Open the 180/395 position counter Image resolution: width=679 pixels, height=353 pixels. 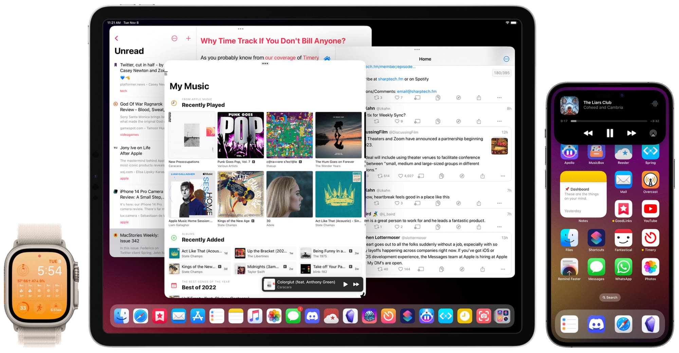501,73
